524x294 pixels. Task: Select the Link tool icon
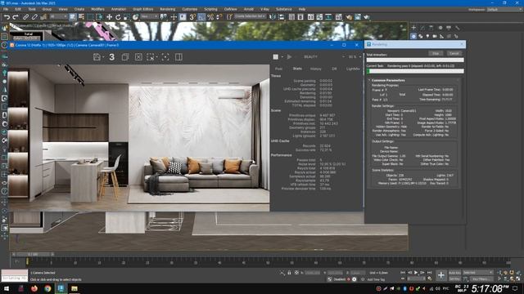(x=25, y=17)
